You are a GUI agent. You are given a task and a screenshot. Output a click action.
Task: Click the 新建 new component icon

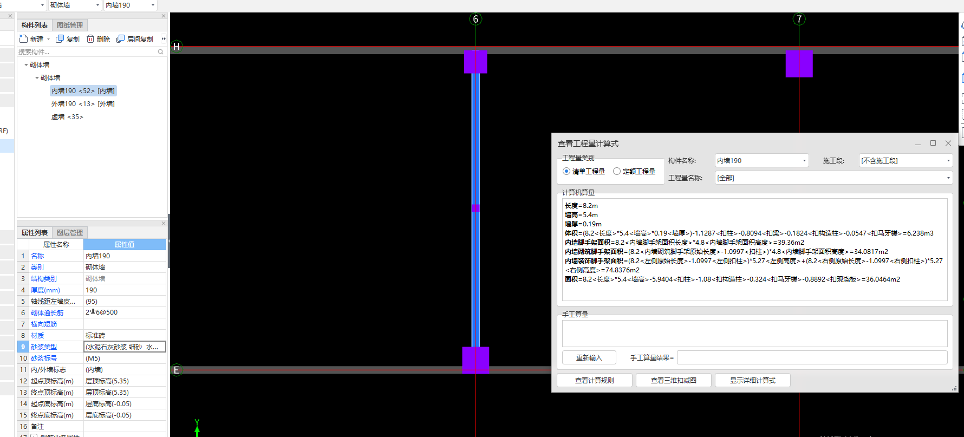pos(23,39)
